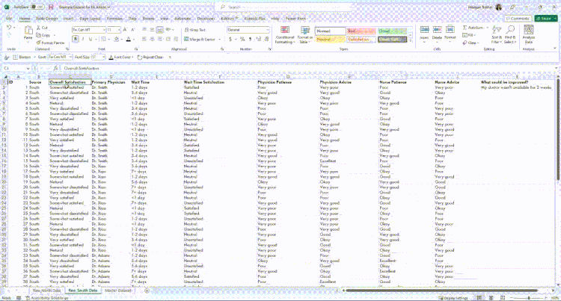Click Repeat Clear in quick toolbar
The width and height of the screenshot is (561, 301).
tap(150, 57)
